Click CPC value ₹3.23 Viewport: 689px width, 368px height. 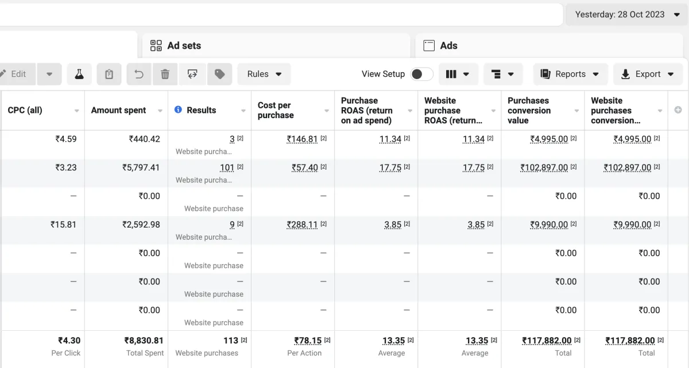(65, 167)
